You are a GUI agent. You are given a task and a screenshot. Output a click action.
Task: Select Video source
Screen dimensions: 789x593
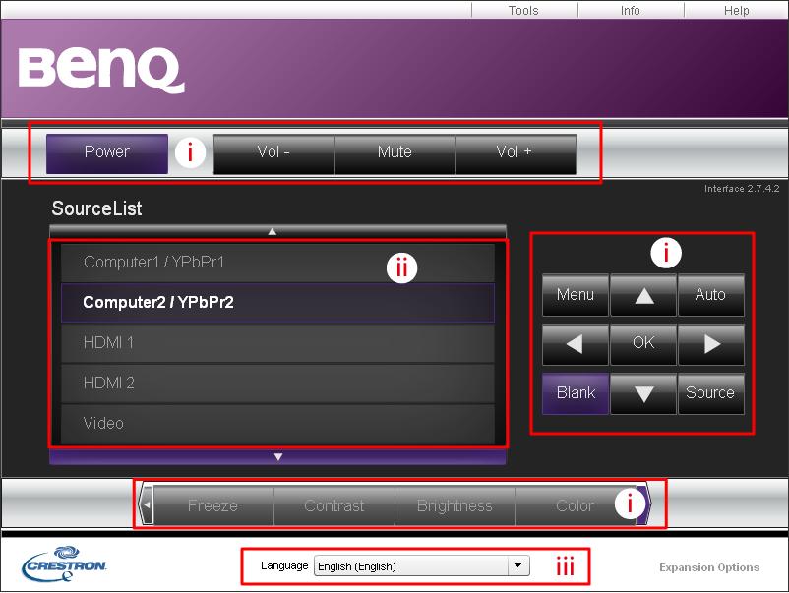[277, 424]
